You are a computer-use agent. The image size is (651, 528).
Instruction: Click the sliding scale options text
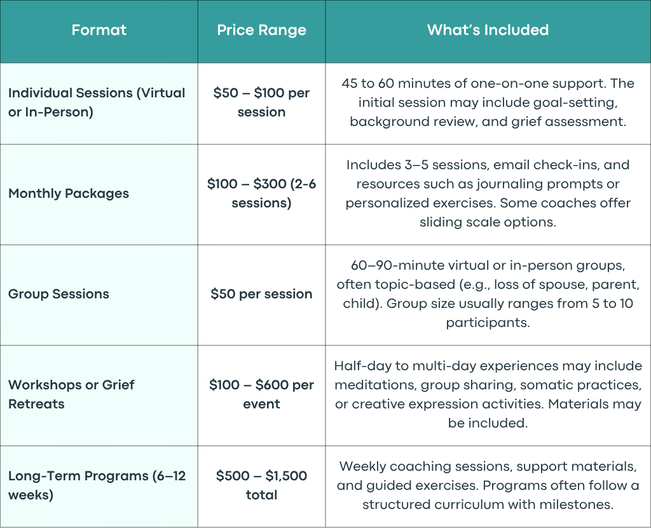point(488,222)
